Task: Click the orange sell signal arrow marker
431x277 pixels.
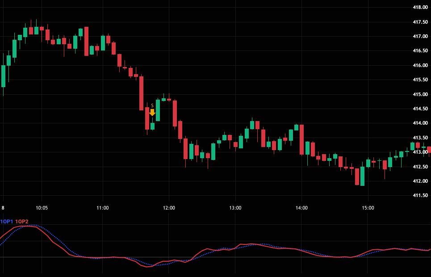Action: click(x=152, y=112)
